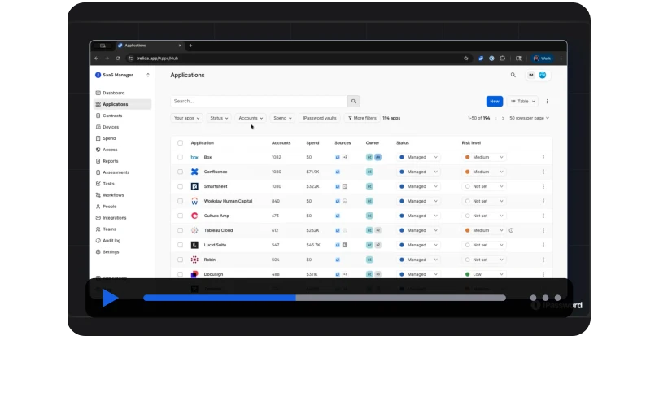
Task: Open row actions menu for Culture Amp
Action: pos(543,216)
